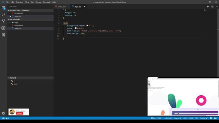Click Spaces: 4 indentation setting
The height and width of the screenshot is (123, 219).
click(x=178, y=118)
